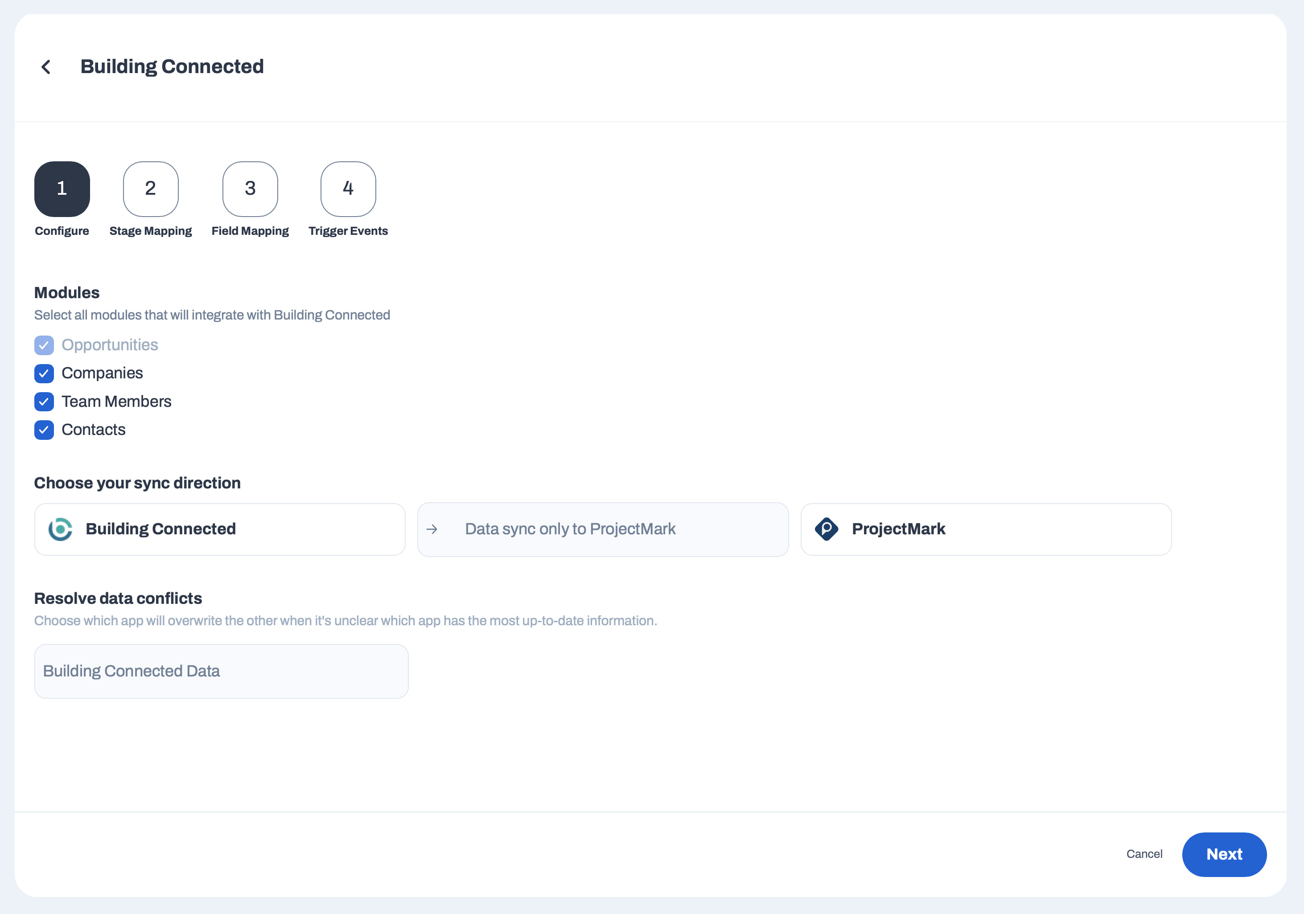The height and width of the screenshot is (914, 1304).
Task: Go to step 1 Configure
Action: pos(62,189)
